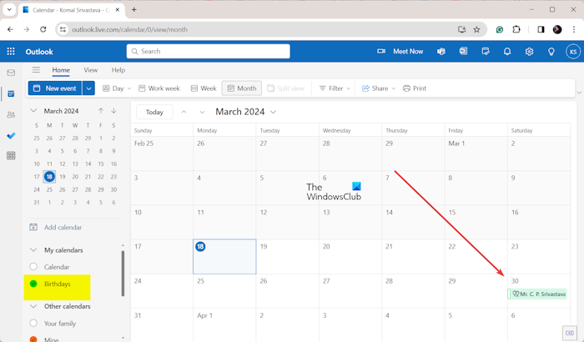The image size is (584, 342).
Task: Click the Outlook search box
Action: point(209,52)
